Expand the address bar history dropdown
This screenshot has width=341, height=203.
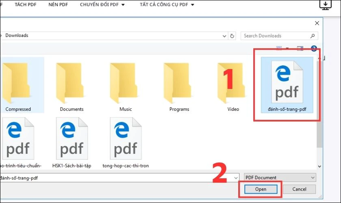(223, 36)
